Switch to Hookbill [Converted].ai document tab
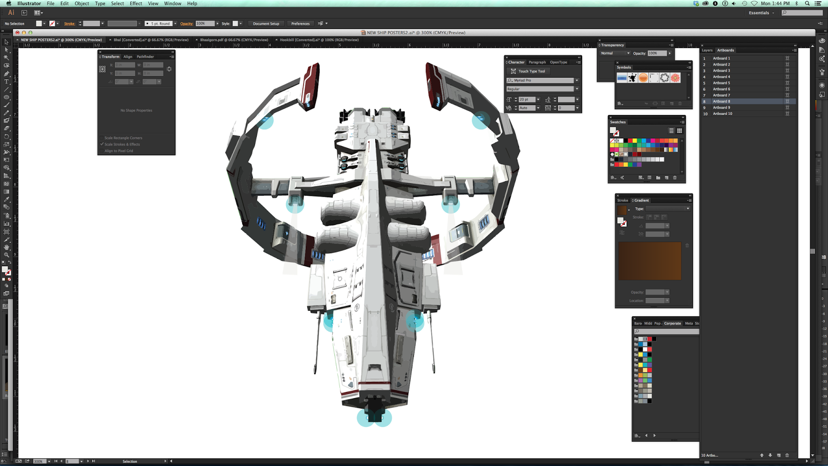 (x=319, y=40)
